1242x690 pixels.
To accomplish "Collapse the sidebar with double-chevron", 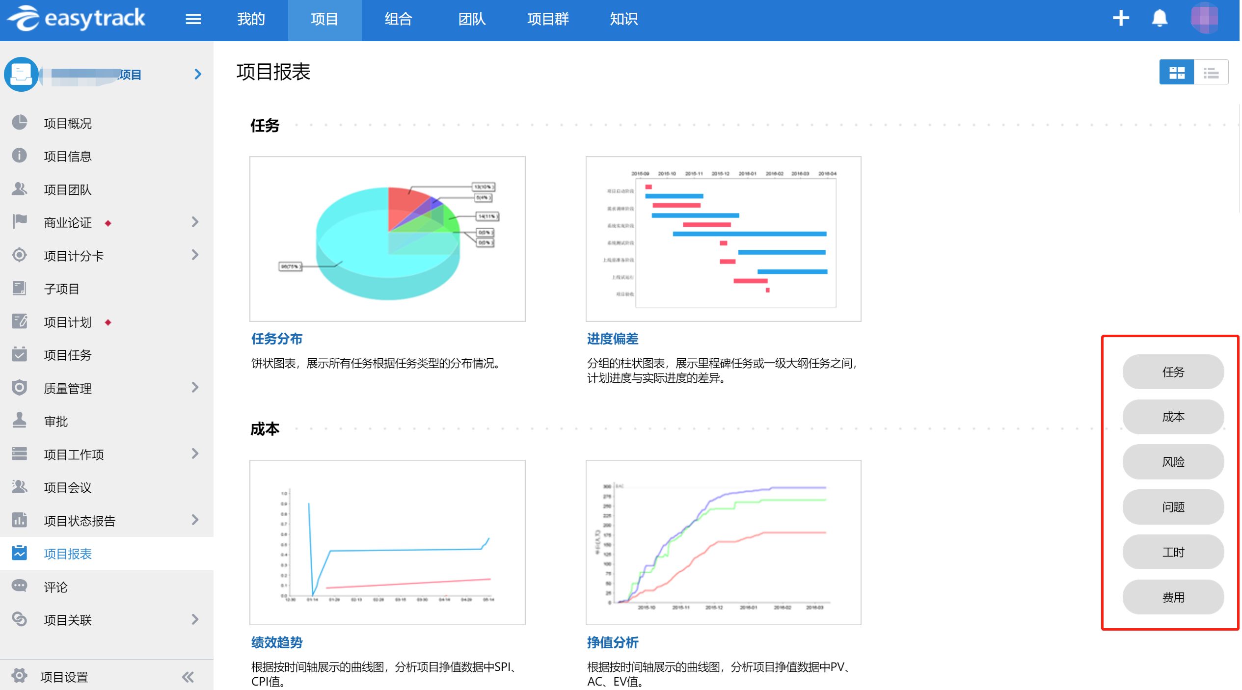I will tap(188, 677).
